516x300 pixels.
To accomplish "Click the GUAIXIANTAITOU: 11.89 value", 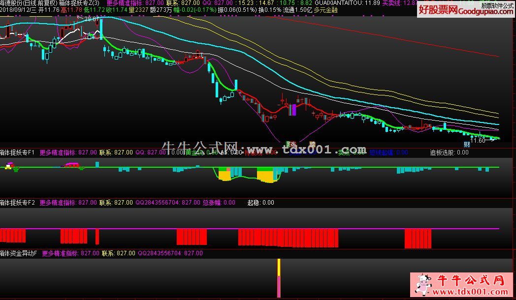I will (347, 3).
